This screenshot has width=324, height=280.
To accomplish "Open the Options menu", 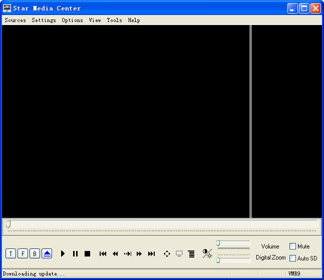I will pos(72,20).
